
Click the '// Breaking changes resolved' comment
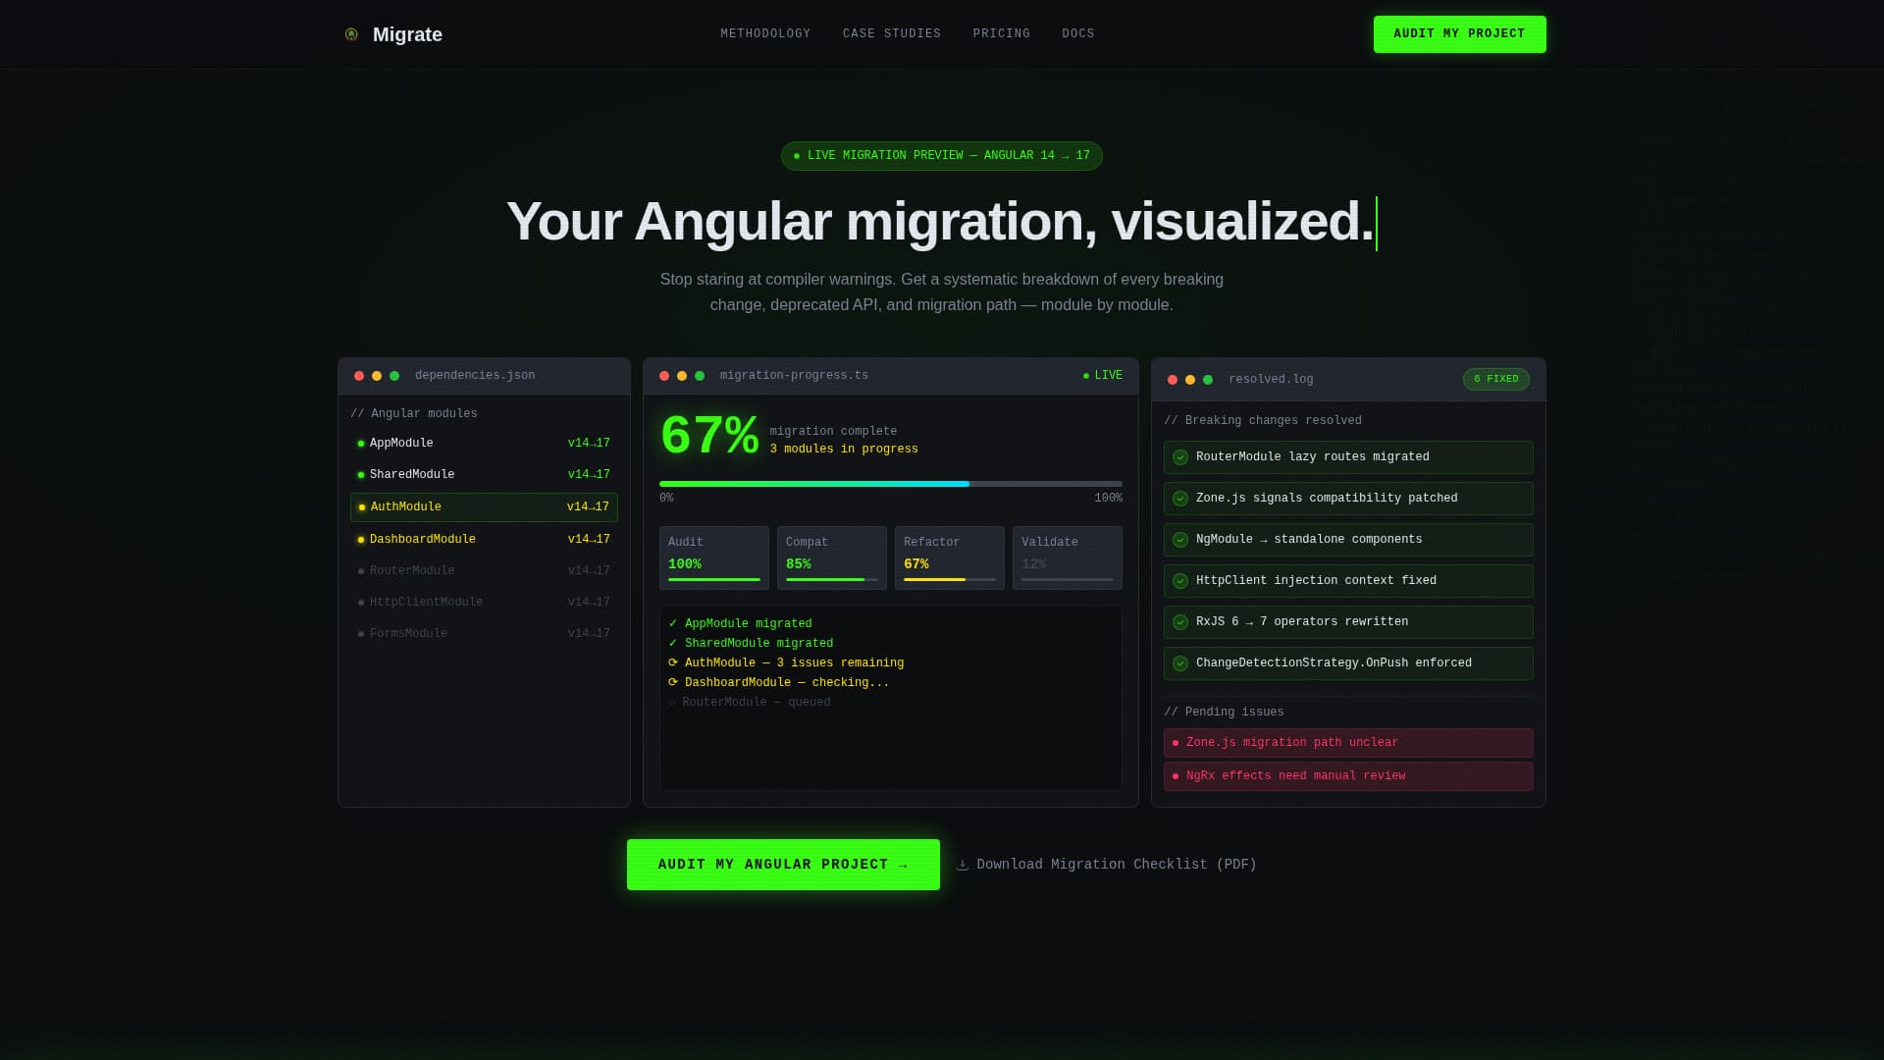(1263, 421)
